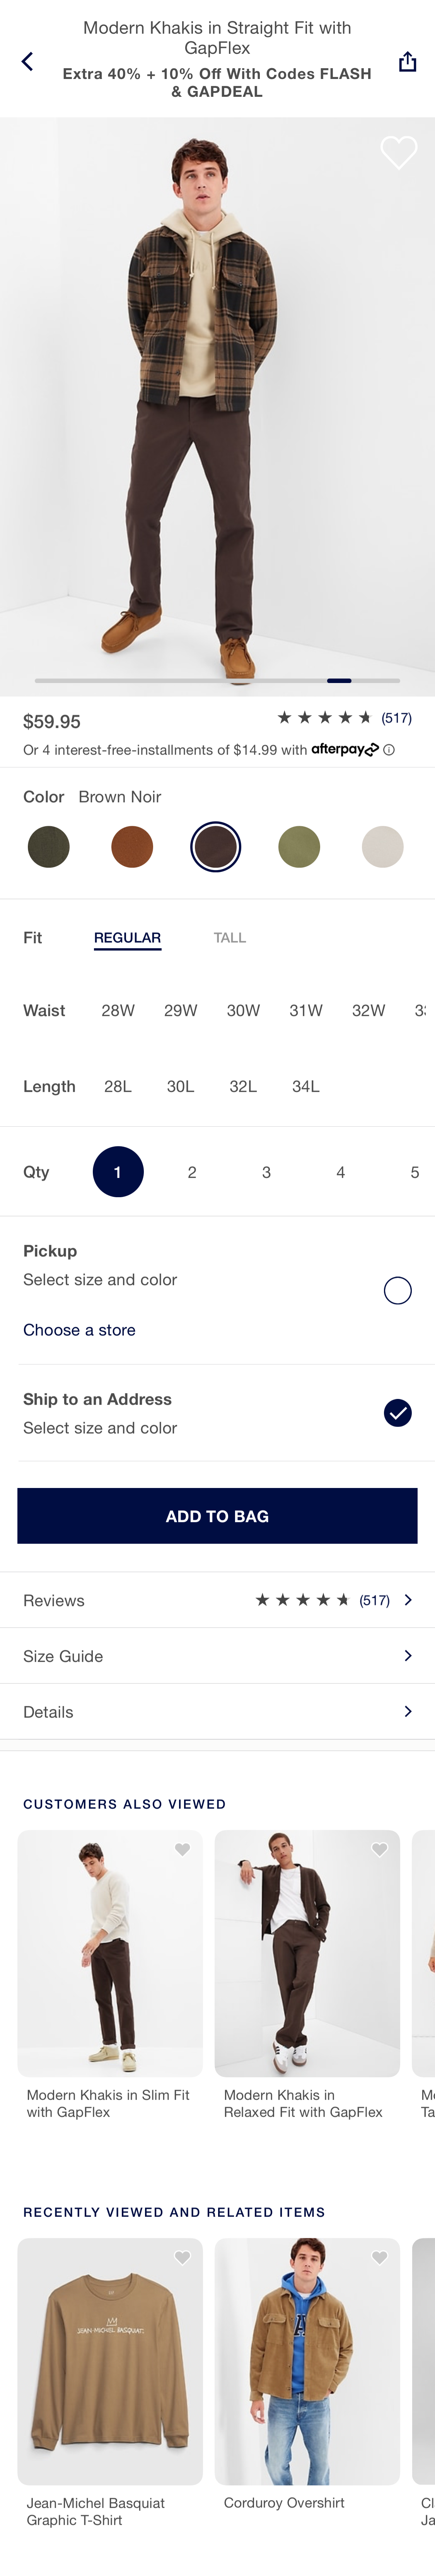
Task: Select the Pickup option circle
Action: [x=397, y=1290]
